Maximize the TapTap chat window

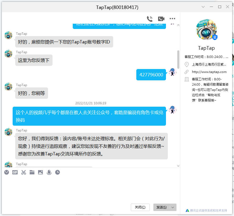220,7
